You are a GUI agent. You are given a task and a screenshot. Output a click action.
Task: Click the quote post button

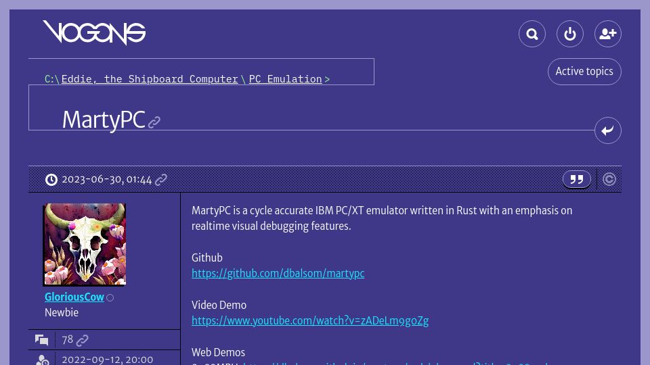pos(577,179)
